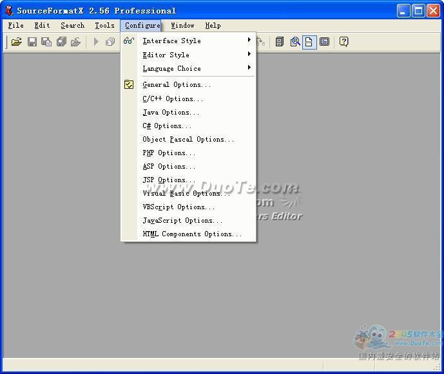
Task: Open Java Options
Action: coord(188,112)
